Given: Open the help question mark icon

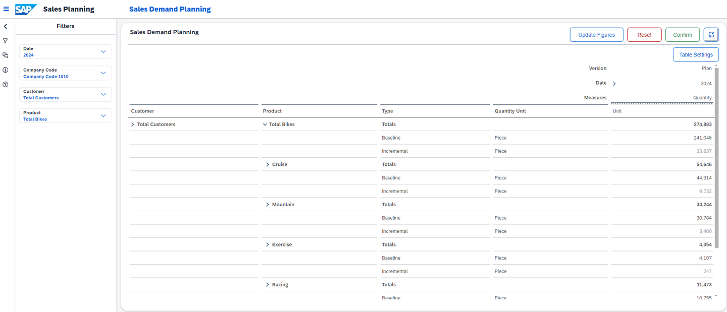Looking at the screenshot, I should (x=6, y=85).
